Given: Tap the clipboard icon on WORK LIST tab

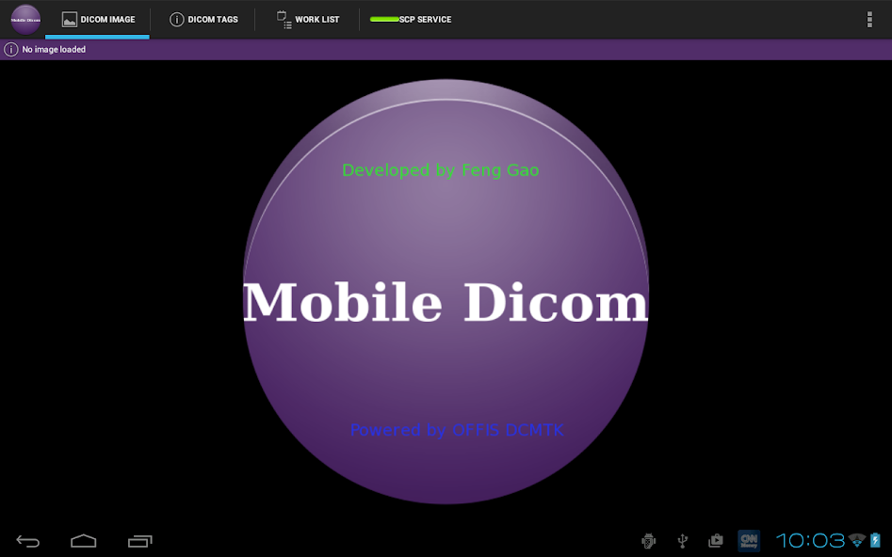Looking at the screenshot, I should tap(282, 18).
